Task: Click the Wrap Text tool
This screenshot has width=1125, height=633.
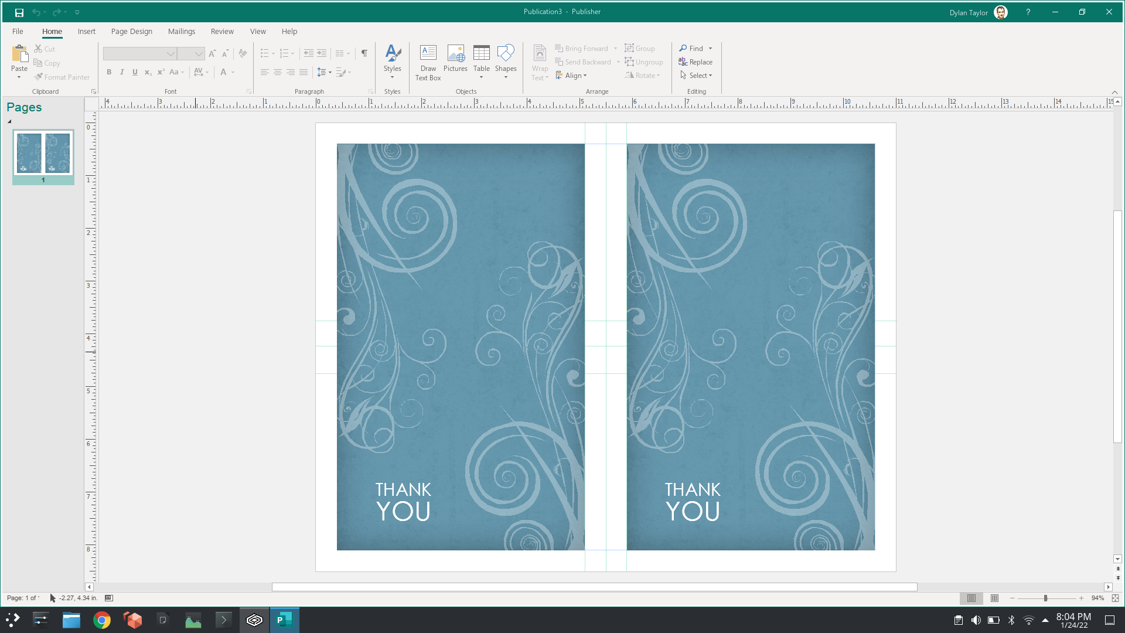Action: [539, 62]
